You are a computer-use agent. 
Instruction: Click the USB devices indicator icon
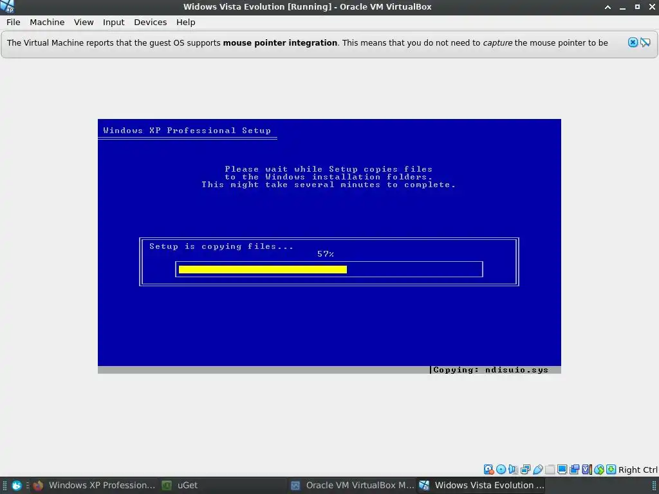click(538, 469)
